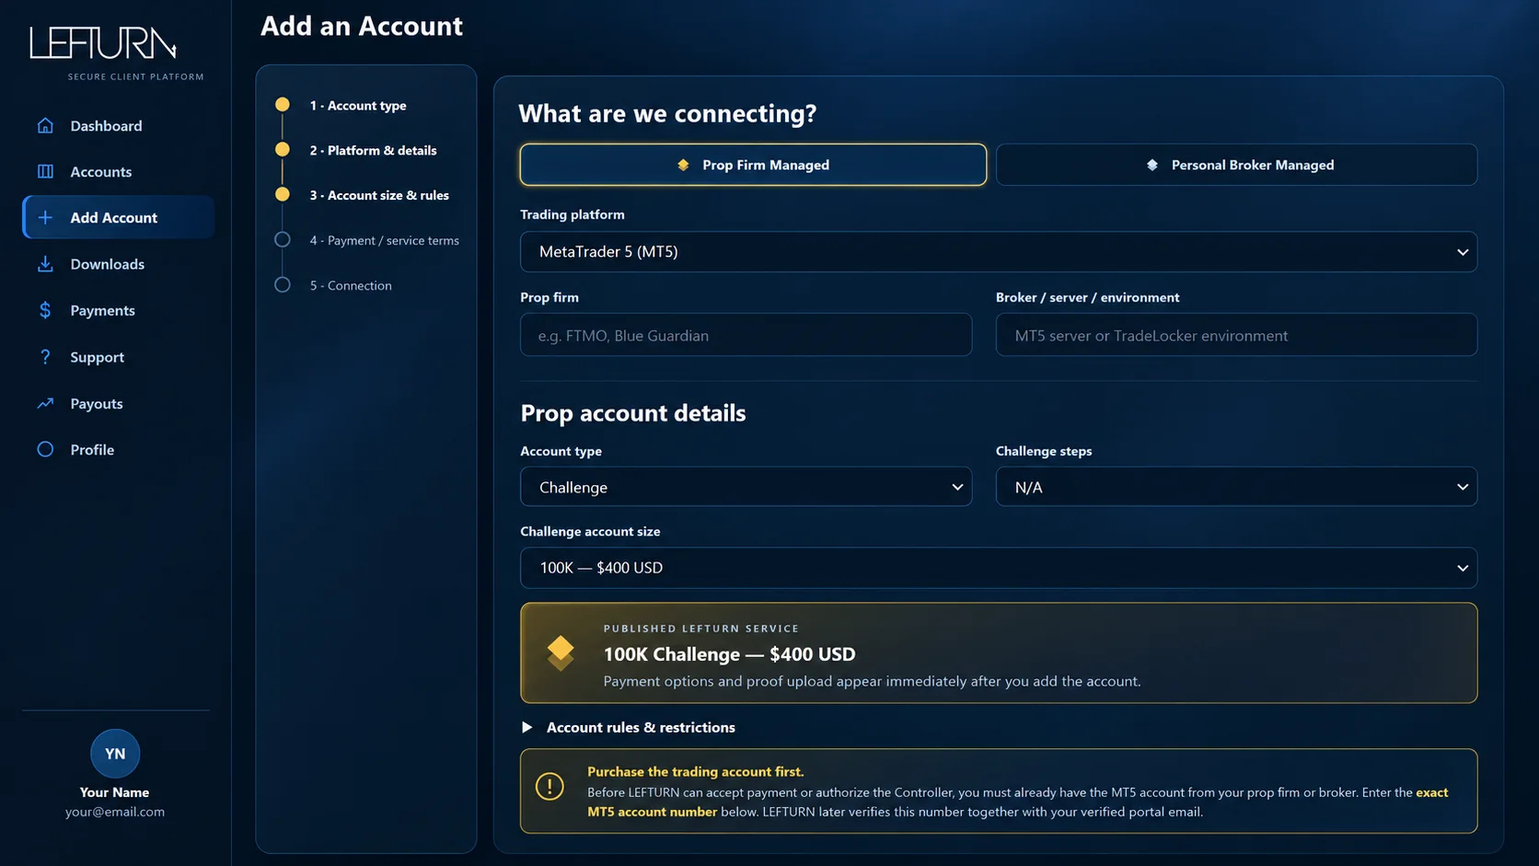Screen dimensions: 1539x866
Task: Click 'Purchase the trading account first.' heading
Action: coord(695,771)
